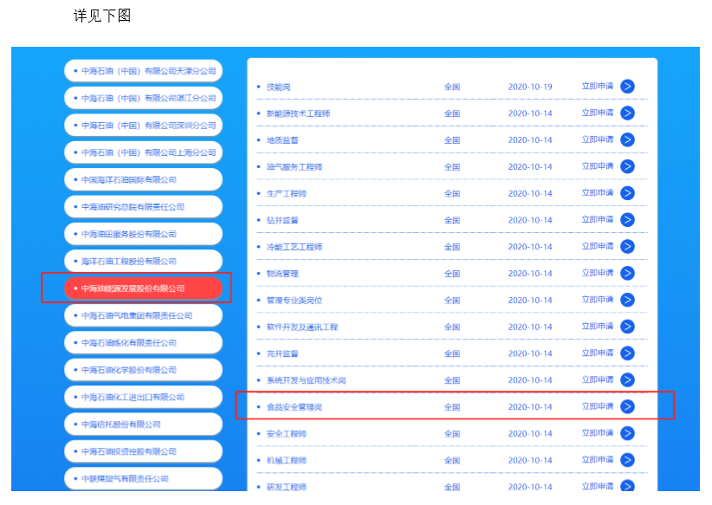Image resolution: width=712 pixels, height=505 pixels.
Task: Click the 安全工程师 job title
Action: [286, 434]
